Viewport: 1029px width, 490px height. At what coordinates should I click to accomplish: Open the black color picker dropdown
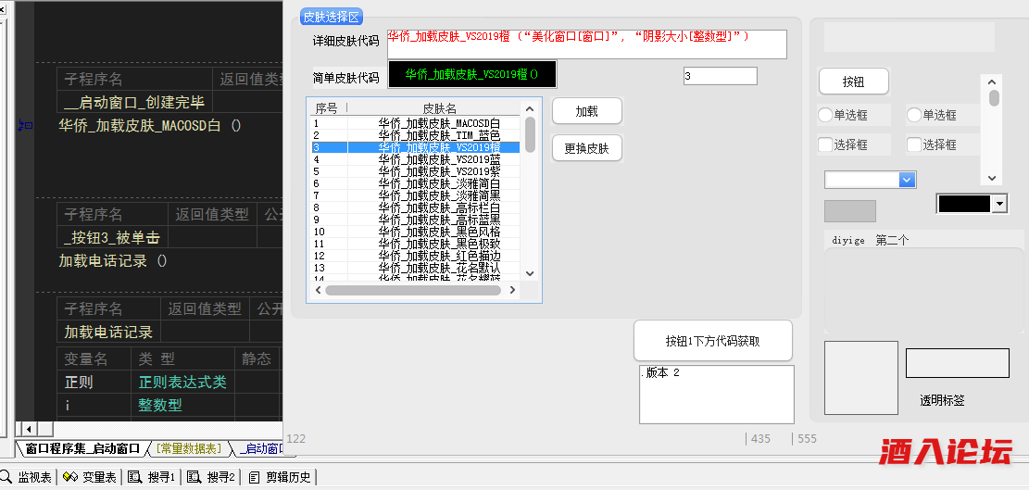tap(998, 204)
